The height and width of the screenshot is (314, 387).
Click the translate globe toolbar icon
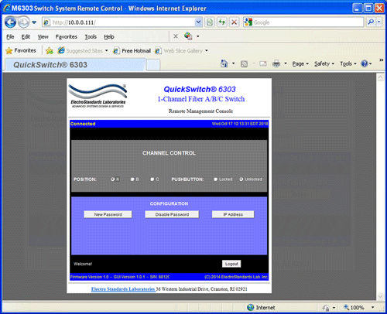tap(188, 36)
